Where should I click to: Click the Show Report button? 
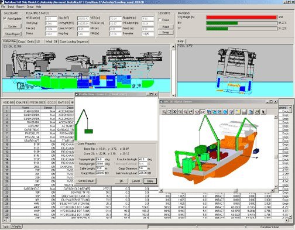point(12,34)
